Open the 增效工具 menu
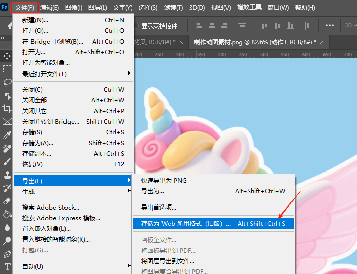Viewport: 357px width, 274px height. (x=249, y=7)
